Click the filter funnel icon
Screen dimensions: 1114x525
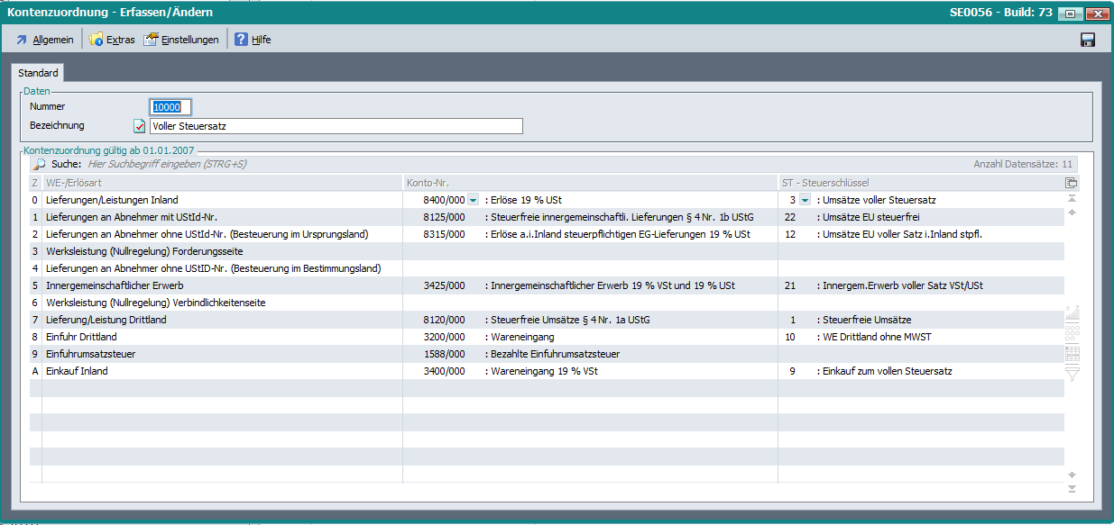pyautogui.click(x=1072, y=374)
